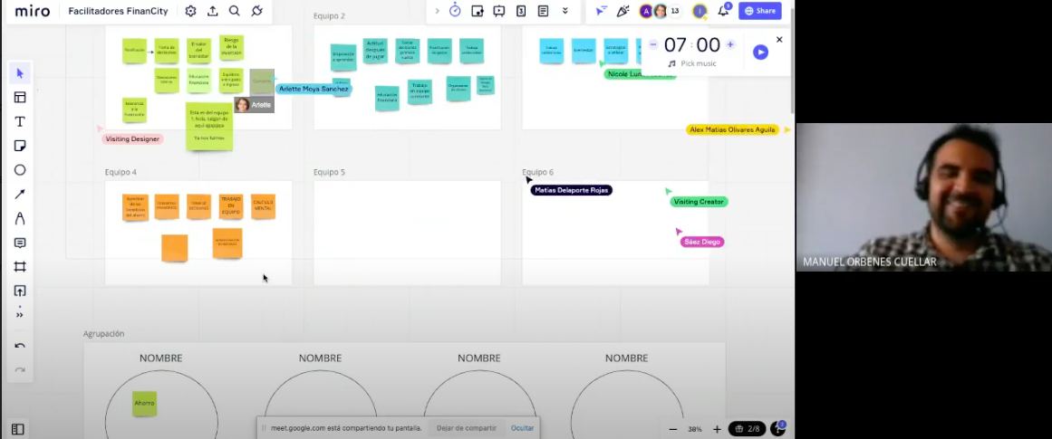Click the 38% zoom level
1052x439 pixels.
click(x=695, y=429)
